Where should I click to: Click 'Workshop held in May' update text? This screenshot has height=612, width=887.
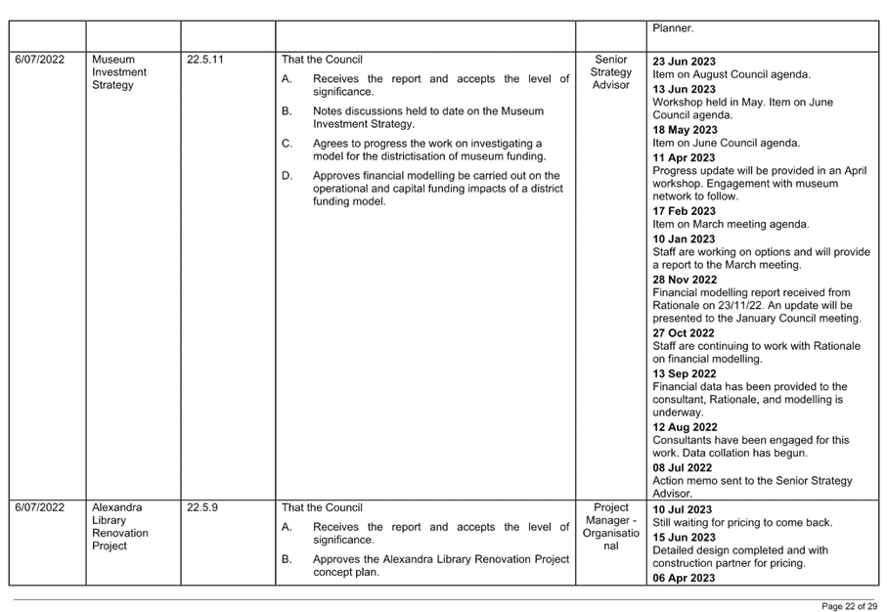tap(708, 103)
